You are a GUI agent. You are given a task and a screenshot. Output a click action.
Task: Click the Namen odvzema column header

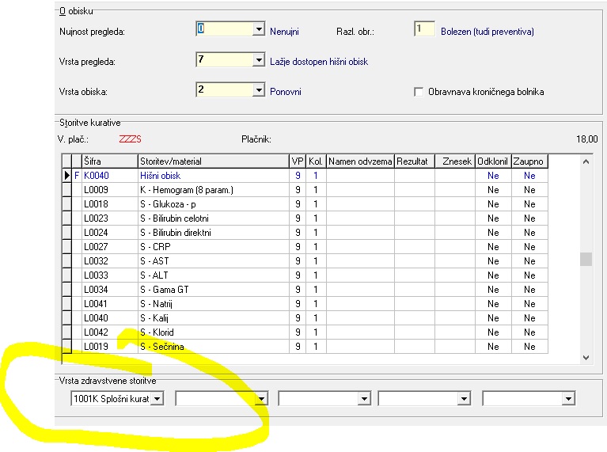click(360, 161)
